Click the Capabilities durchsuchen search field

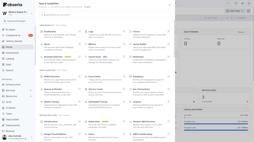pos(105,15)
